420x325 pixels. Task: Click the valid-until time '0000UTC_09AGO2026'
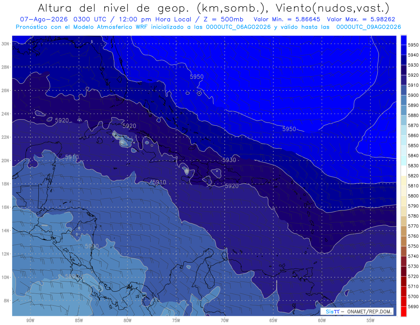click(x=369, y=27)
